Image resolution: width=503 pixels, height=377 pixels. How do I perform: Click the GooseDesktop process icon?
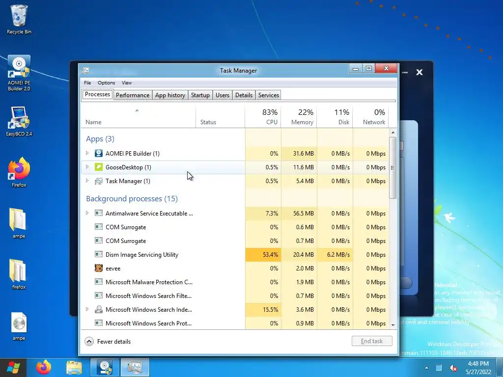(x=98, y=167)
